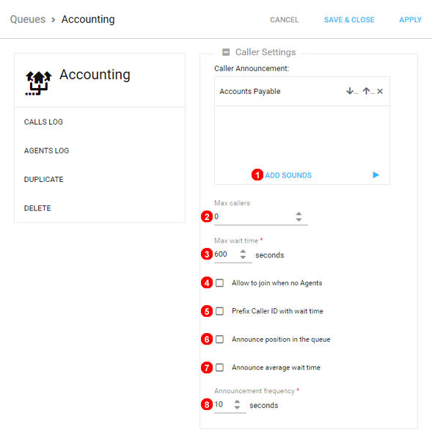
Task: Toggle Announce position in the queue
Action: click(219, 340)
